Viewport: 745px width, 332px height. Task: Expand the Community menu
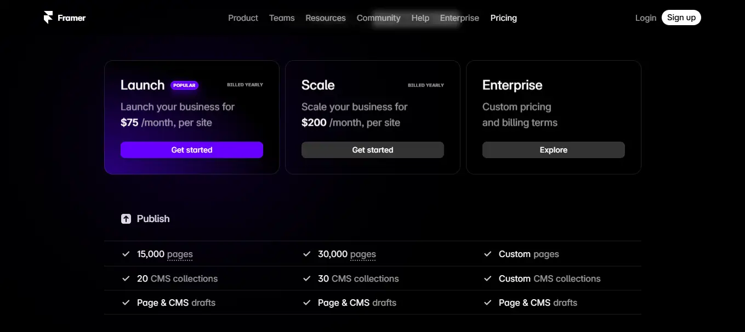[x=378, y=18]
